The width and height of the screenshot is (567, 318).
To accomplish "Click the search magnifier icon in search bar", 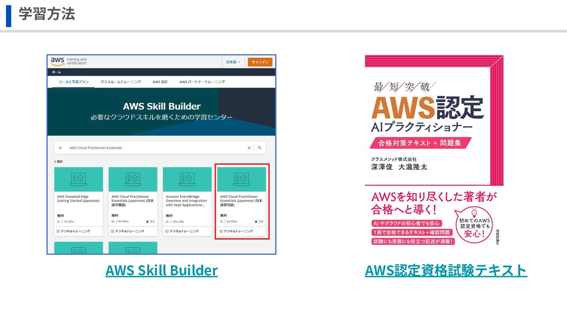I will [x=259, y=148].
